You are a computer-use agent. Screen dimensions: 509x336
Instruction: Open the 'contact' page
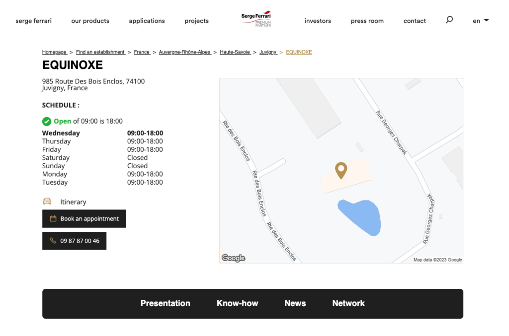415,21
